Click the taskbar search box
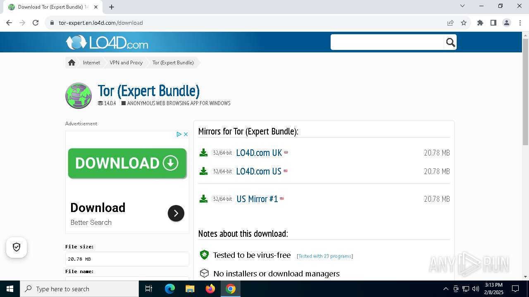529x297 pixels. click(79, 289)
